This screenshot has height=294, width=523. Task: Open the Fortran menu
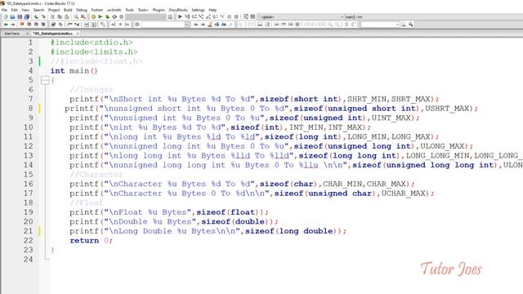(x=97, y=10)
